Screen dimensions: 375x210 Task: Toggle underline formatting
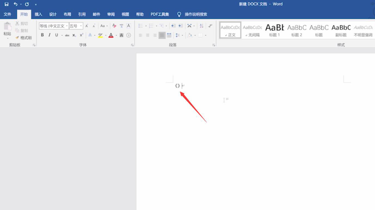(x=57, y=35)
